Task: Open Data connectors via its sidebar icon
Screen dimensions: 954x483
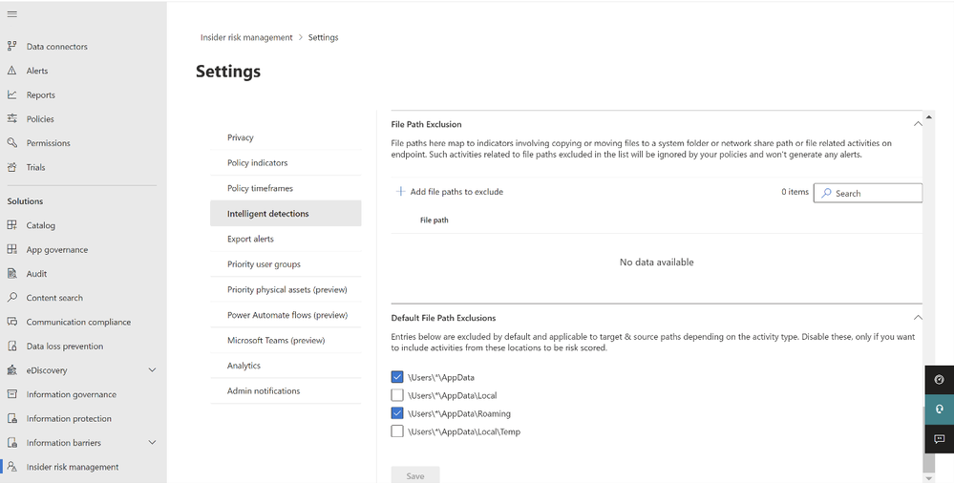Action: point(12,46)
